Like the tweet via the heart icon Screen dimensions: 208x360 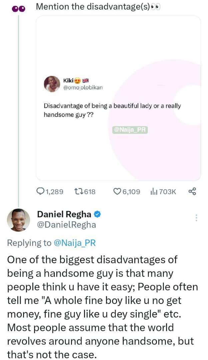(x=117, y=192)
